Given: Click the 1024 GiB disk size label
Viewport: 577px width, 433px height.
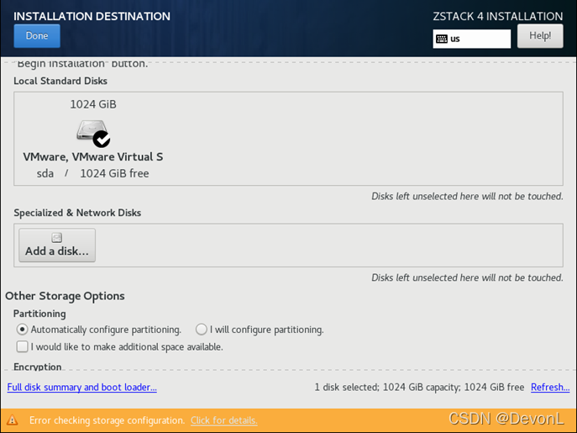Looking at the screenshot, I should tap(93, 104).
